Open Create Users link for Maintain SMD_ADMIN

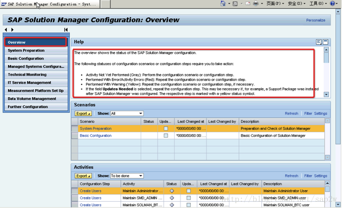(91, 198)
